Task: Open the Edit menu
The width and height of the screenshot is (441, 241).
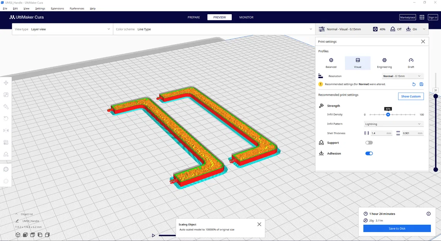Action: [15, 8]
